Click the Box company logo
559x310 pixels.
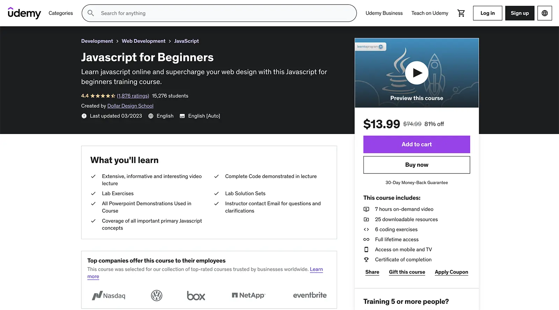(x=196, y=296)
